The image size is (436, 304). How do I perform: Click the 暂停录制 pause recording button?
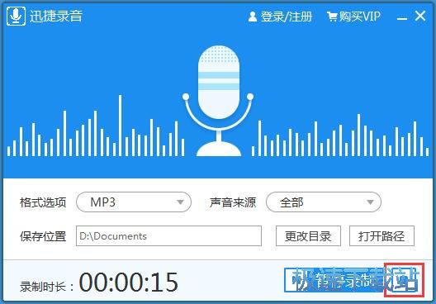(334, 280)
